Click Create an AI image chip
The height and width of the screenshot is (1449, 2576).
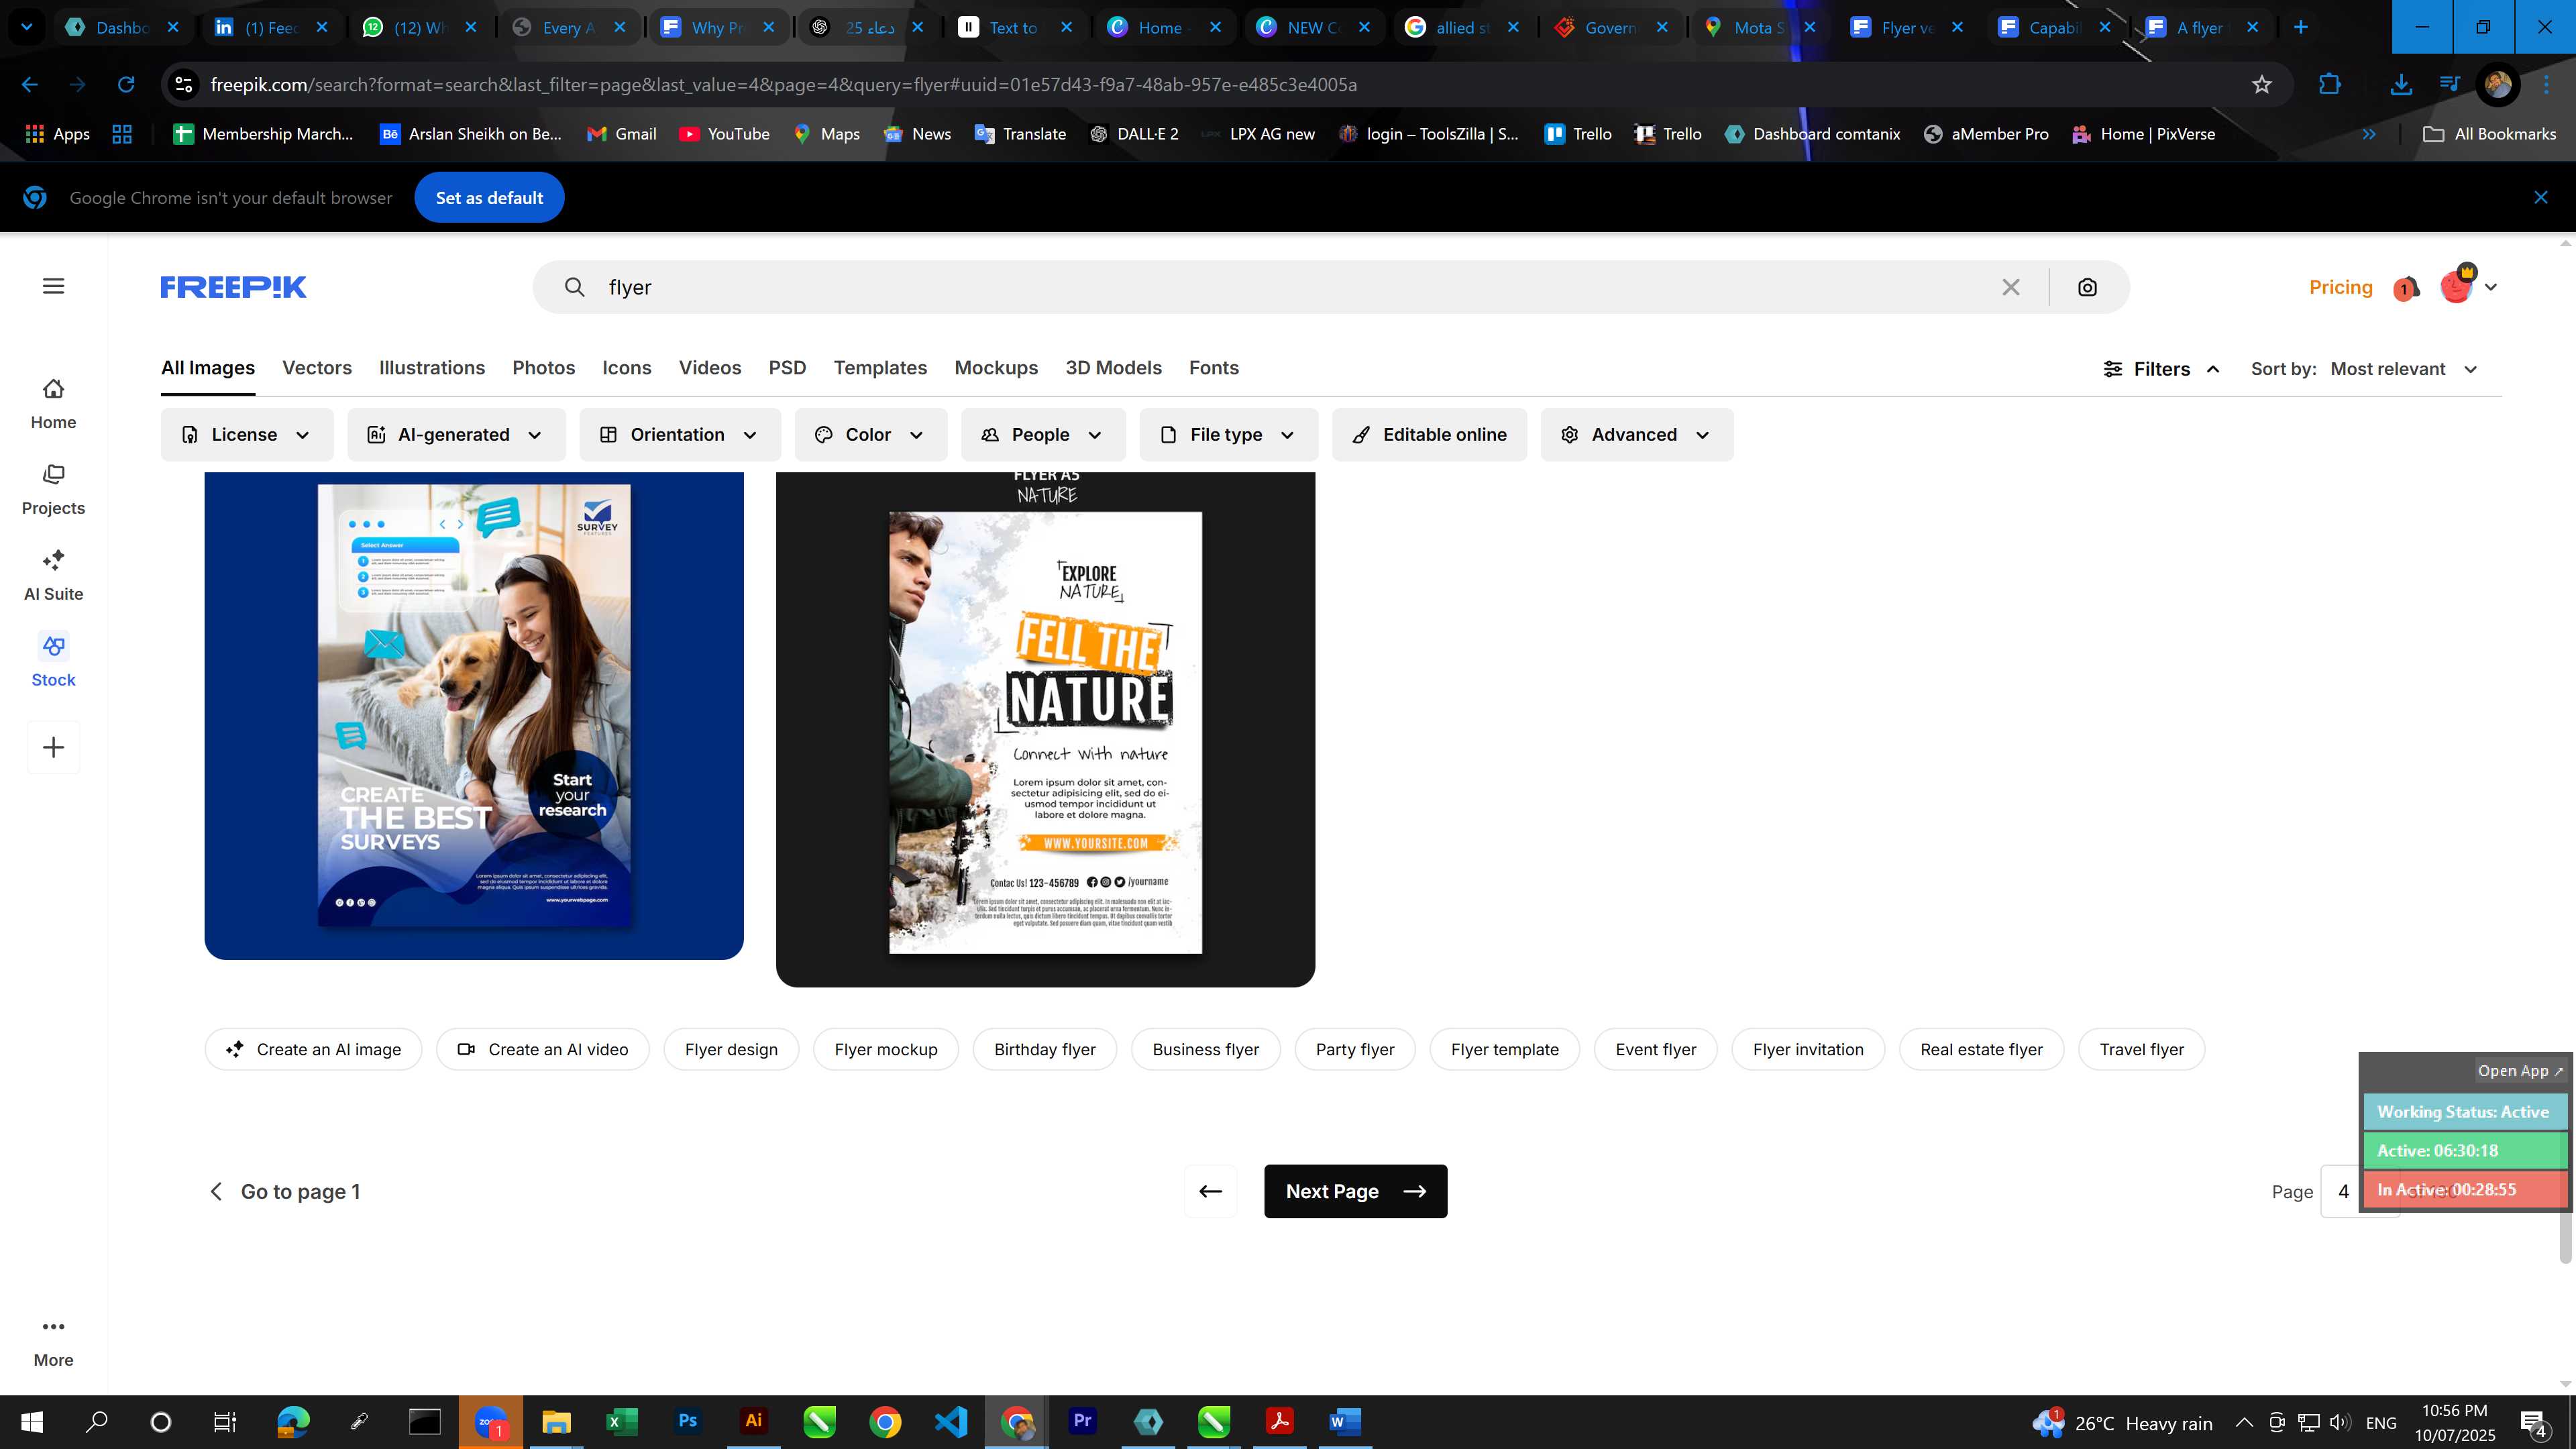pos(313,1050)
